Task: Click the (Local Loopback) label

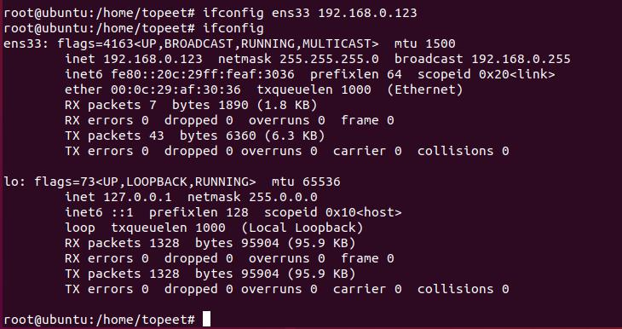Action: tap(302, 228)
